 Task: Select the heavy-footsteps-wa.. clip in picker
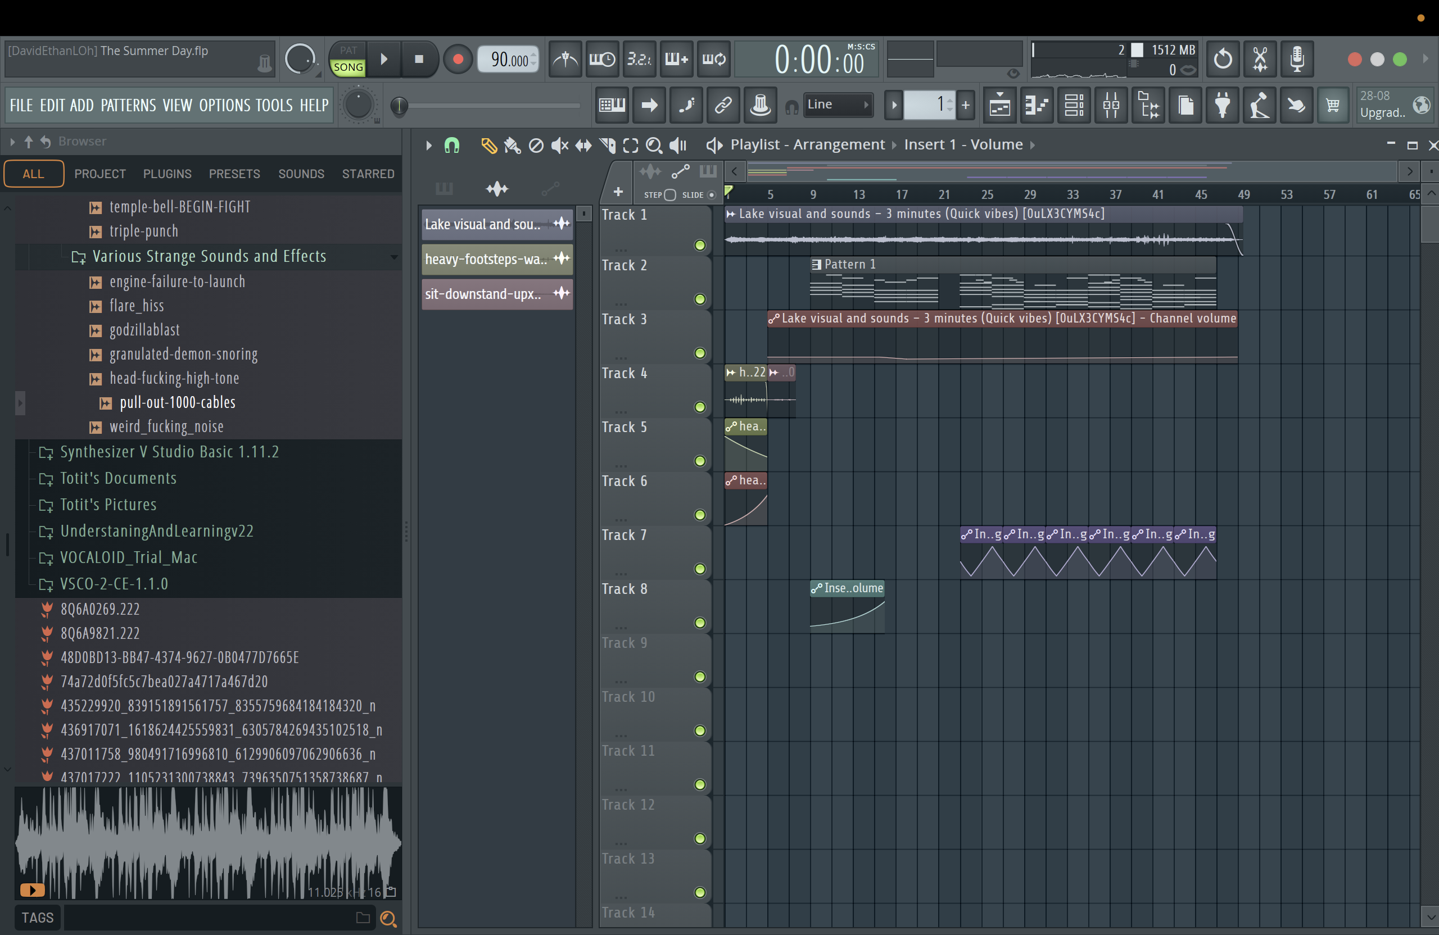(x=497, y=259)
